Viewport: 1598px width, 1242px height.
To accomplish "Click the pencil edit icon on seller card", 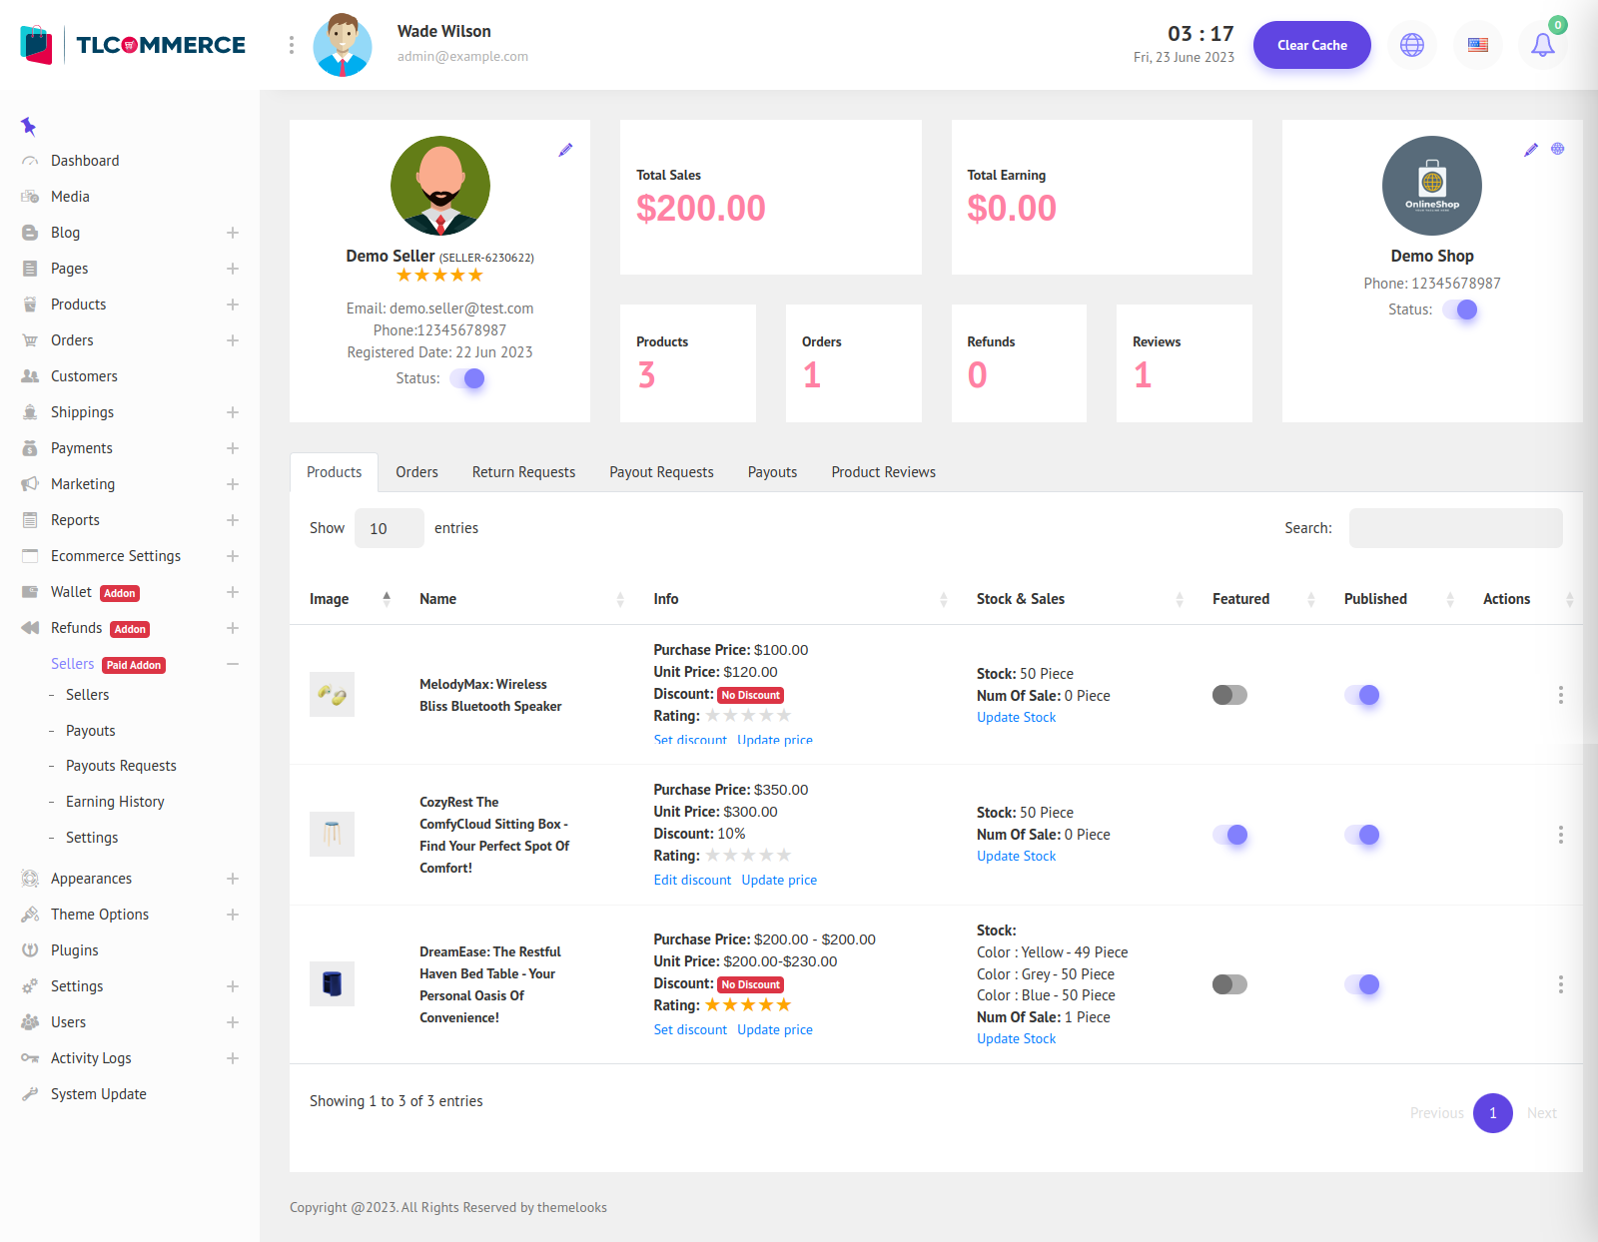I will pyautogui.click(x=565, y=150).
